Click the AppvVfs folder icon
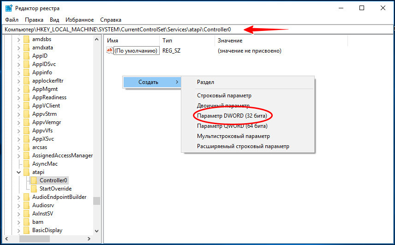This screenshot has height=245, width=395. point(26,131)
